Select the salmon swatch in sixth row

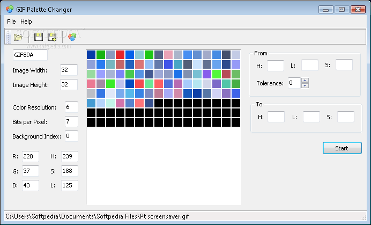click(x=139, y=103)
